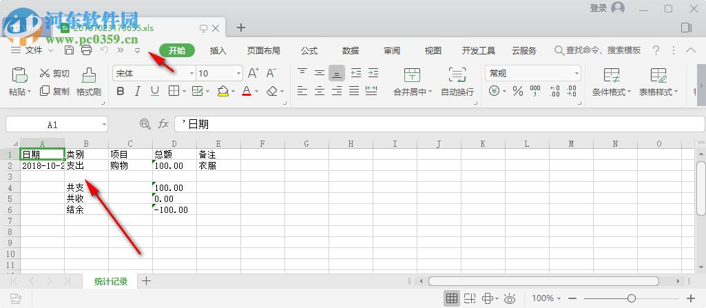Click the search commands box 查找命令
The height and width of the screenshot is (308, 706).
pyautogui.click(x=597, y=50)
